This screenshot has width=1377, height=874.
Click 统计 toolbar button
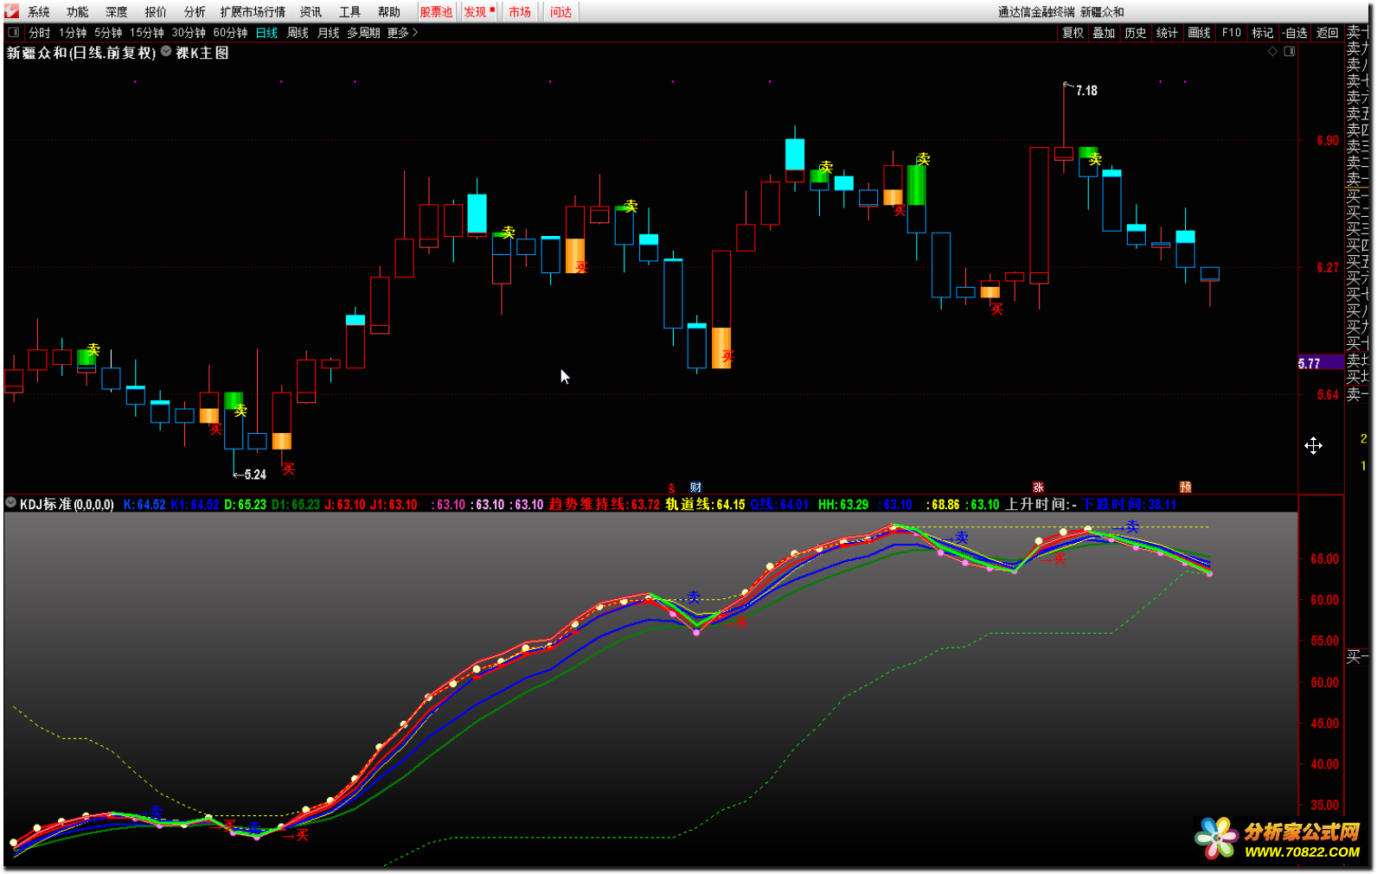1167,33
